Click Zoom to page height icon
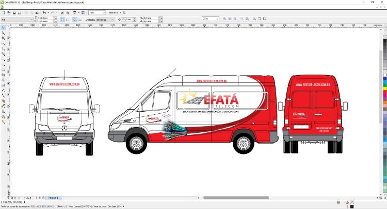The height and width of the screenshot is (209, 387). coord(265,19)
